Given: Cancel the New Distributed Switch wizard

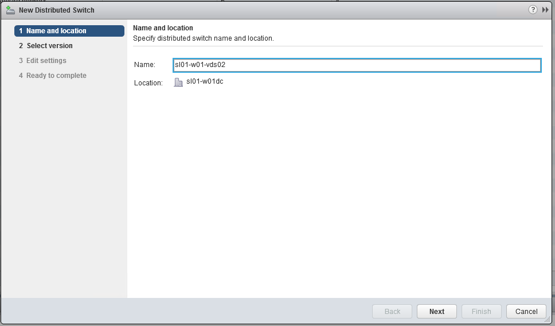Looking at the screenshot, I should (526, 312).
